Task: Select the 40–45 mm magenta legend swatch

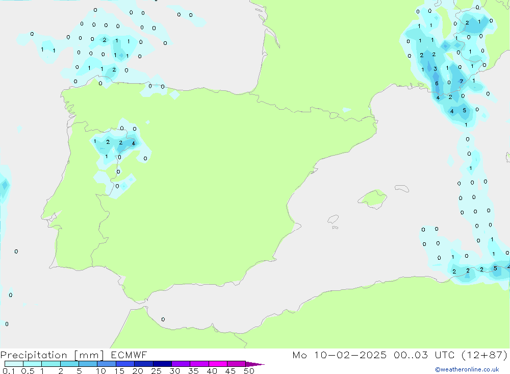Action: (218, 364)
